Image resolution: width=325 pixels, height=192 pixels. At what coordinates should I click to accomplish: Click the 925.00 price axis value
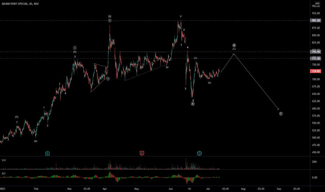tap(316, 13)
